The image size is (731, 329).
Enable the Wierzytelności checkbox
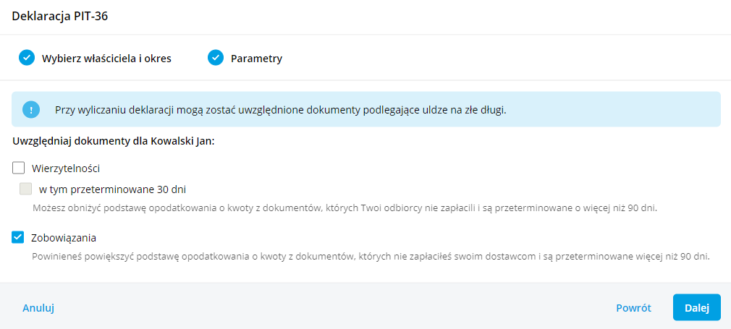[19, 168]
